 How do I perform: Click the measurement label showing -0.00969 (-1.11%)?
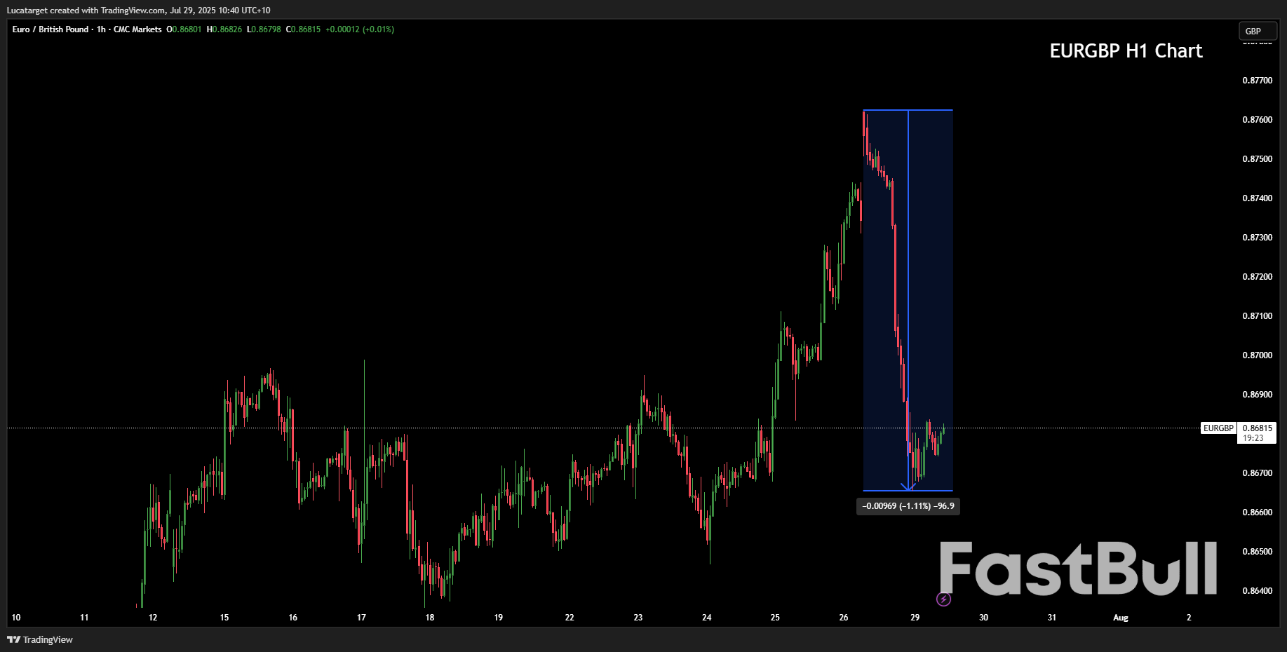(x=908, y=506)
